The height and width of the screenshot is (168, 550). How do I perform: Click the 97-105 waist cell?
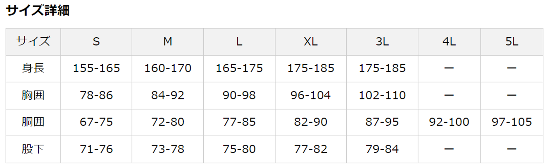(512, 122)
